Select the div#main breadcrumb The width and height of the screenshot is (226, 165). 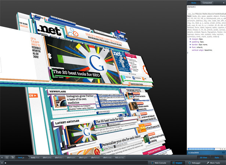(x=71, y=158)
